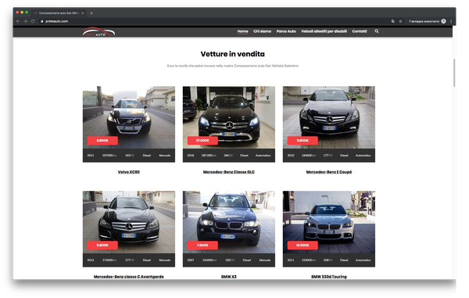Click the BMW X3 car photo
Screen dimensions: 469x298
(x=229, y=222)
